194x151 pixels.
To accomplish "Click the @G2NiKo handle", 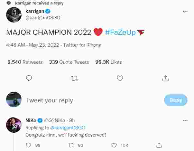I will pos(55,120).
